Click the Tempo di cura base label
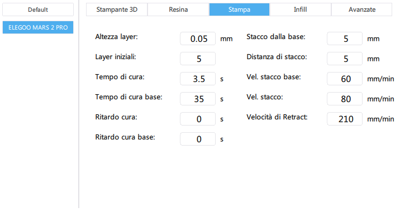This screenshot has width=400, height=212. (128, 97)
